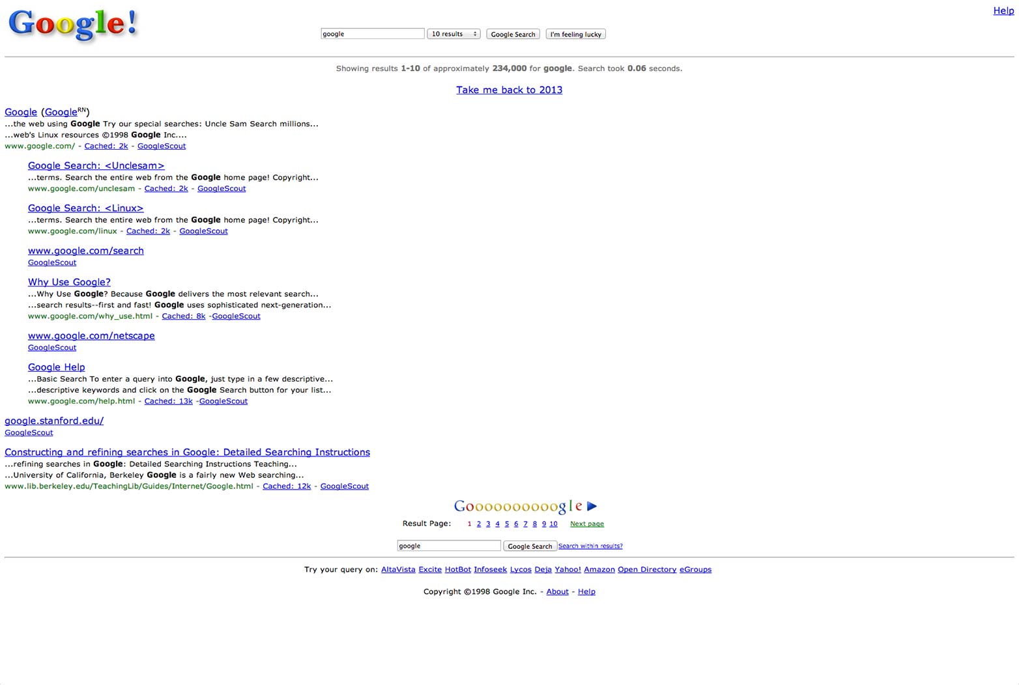Click the blue next-page arrow icon
The width and height of the screenshot is (1019, 685).
(x=592, y=506)
